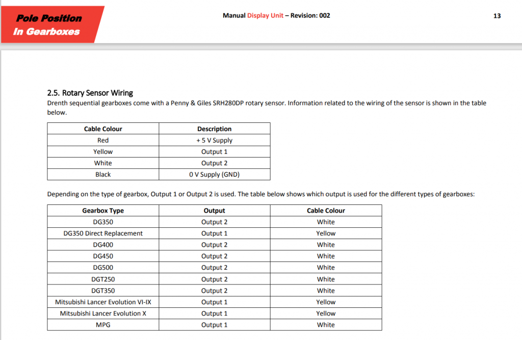Click the 'Mitsubishi Lancer Evolution X' cell
Screen dimensions: 522x340
103,313
